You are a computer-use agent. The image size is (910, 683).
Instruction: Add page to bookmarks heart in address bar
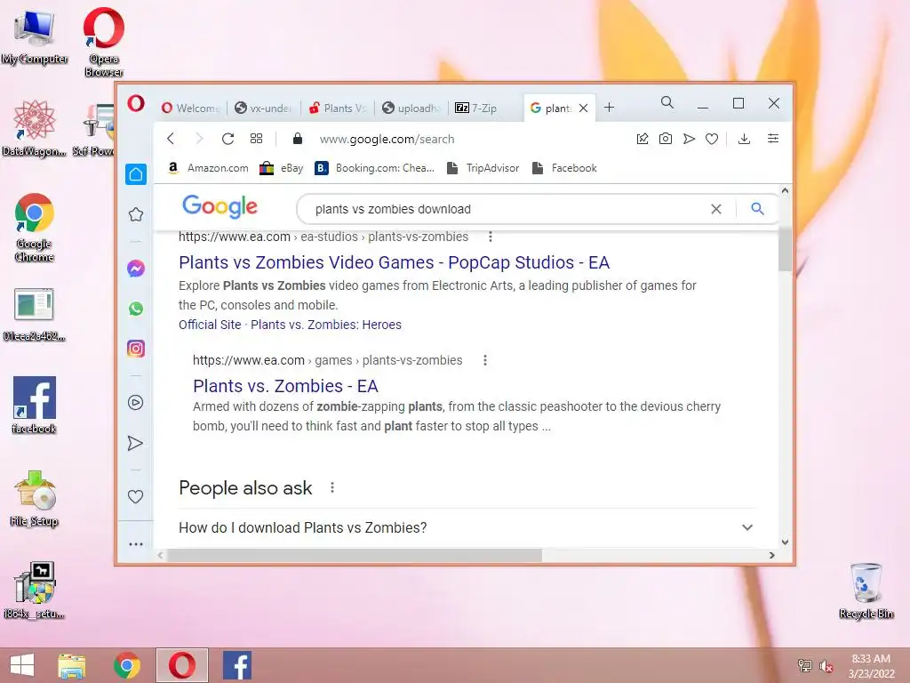712,139
